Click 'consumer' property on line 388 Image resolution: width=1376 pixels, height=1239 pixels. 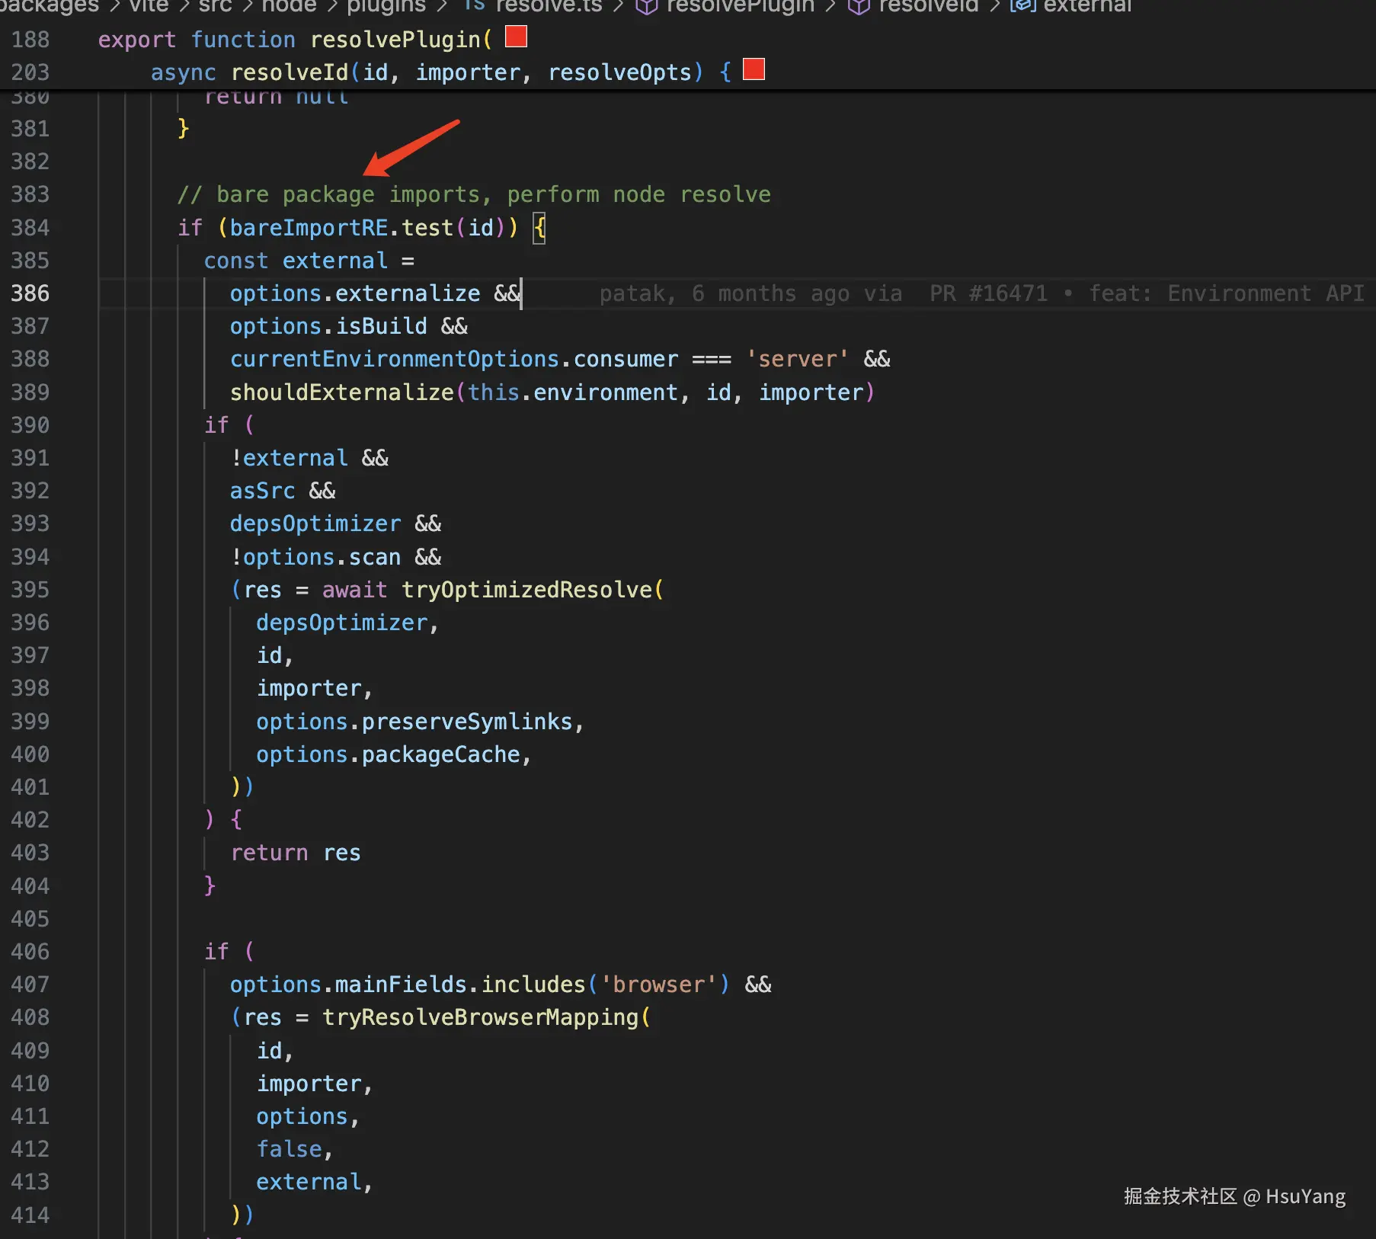[626, 359]
